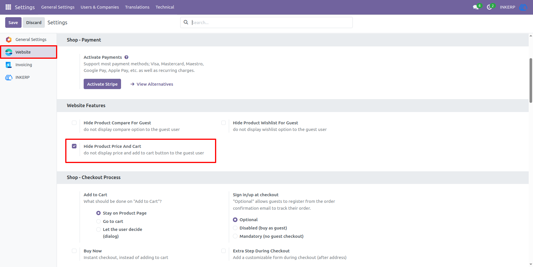Open the Technical menu
Screen dimensions: 533x267
[165, 7]
